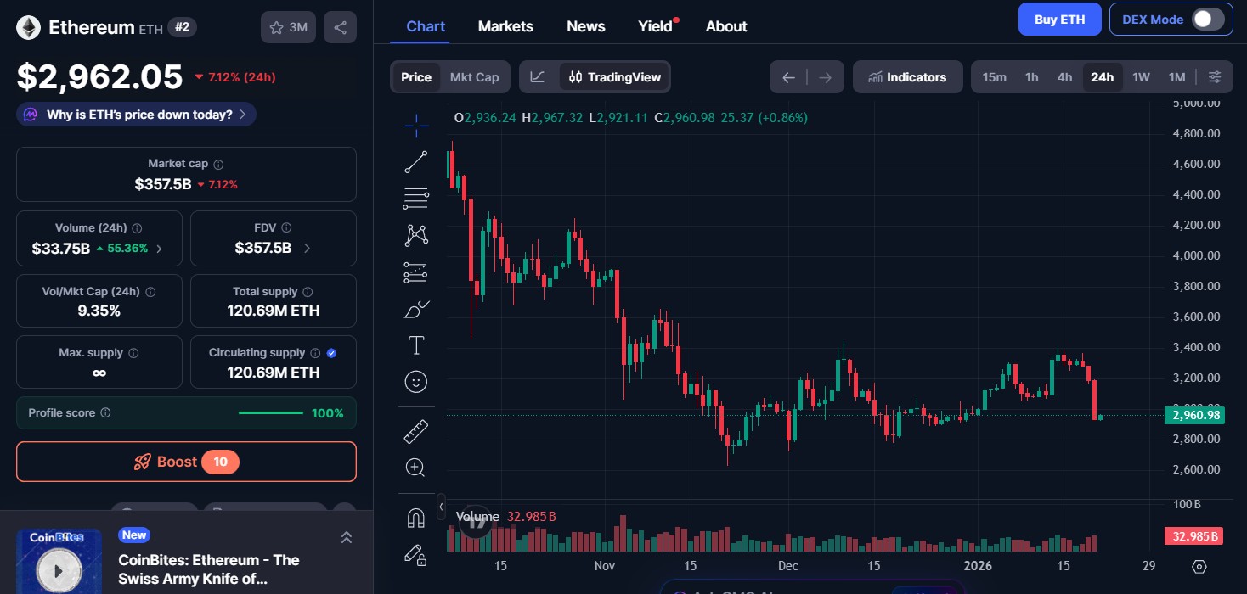
Task: Switch to the Markets tab
Action: 505,26
